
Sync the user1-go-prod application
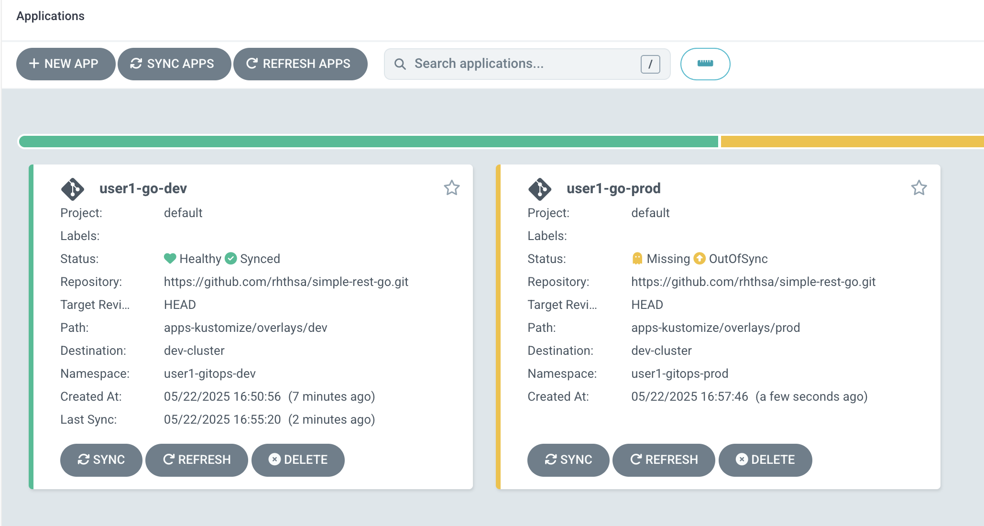[568, 460]
